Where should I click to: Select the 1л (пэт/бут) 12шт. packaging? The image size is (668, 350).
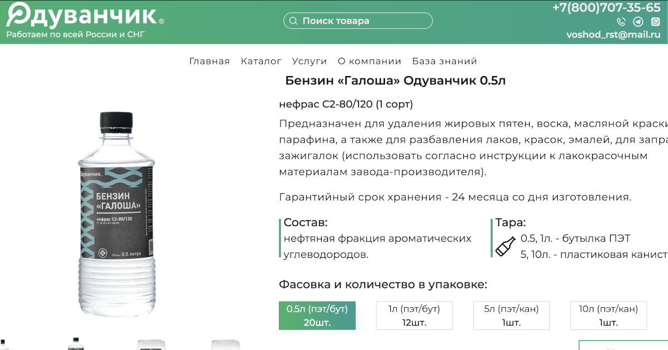(x=414, y=316)
